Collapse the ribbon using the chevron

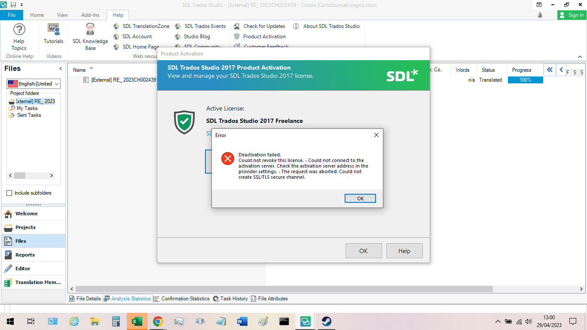coord(580,56)
